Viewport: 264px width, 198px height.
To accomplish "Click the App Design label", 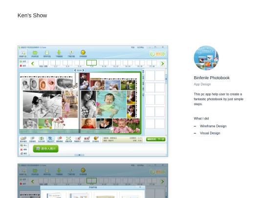I will pos(202,84).
